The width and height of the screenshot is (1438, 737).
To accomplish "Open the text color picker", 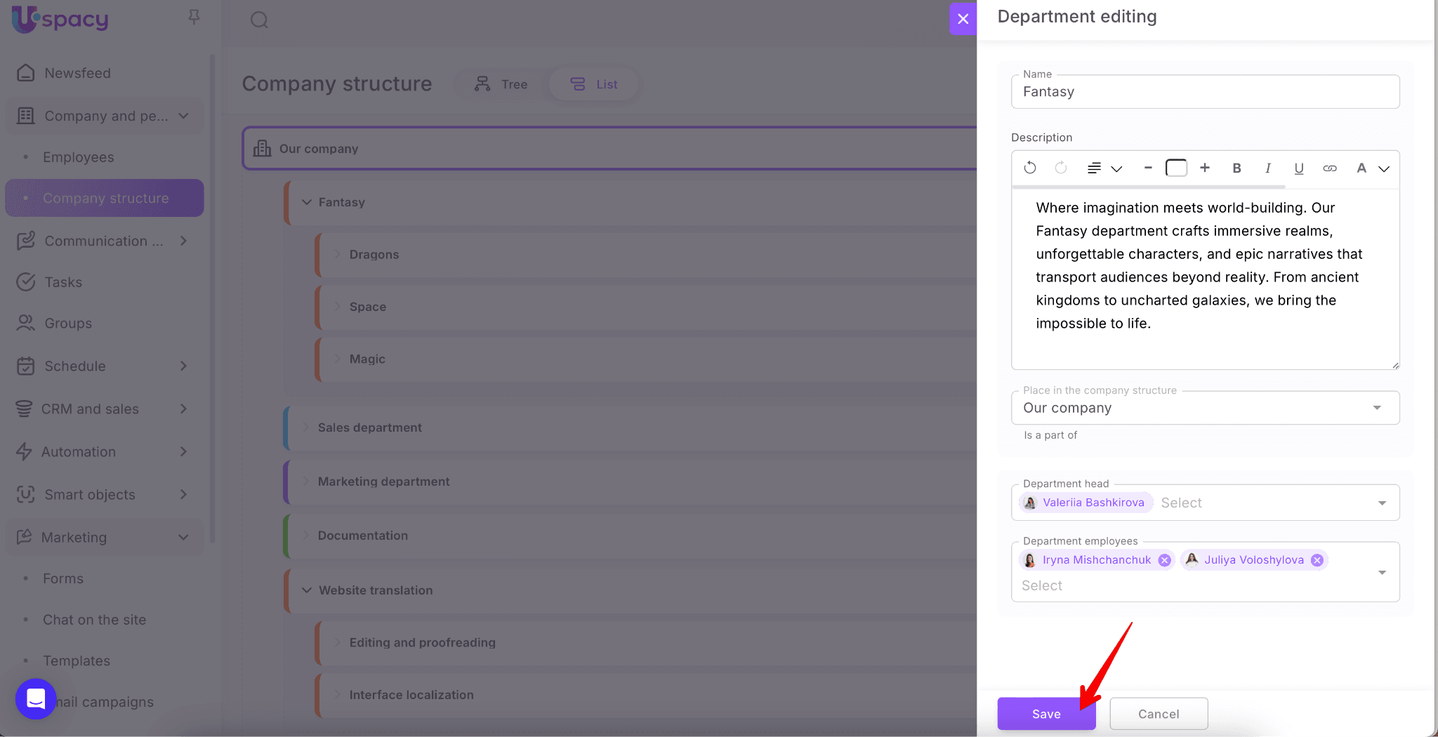I will click(x=1371, y=168).
